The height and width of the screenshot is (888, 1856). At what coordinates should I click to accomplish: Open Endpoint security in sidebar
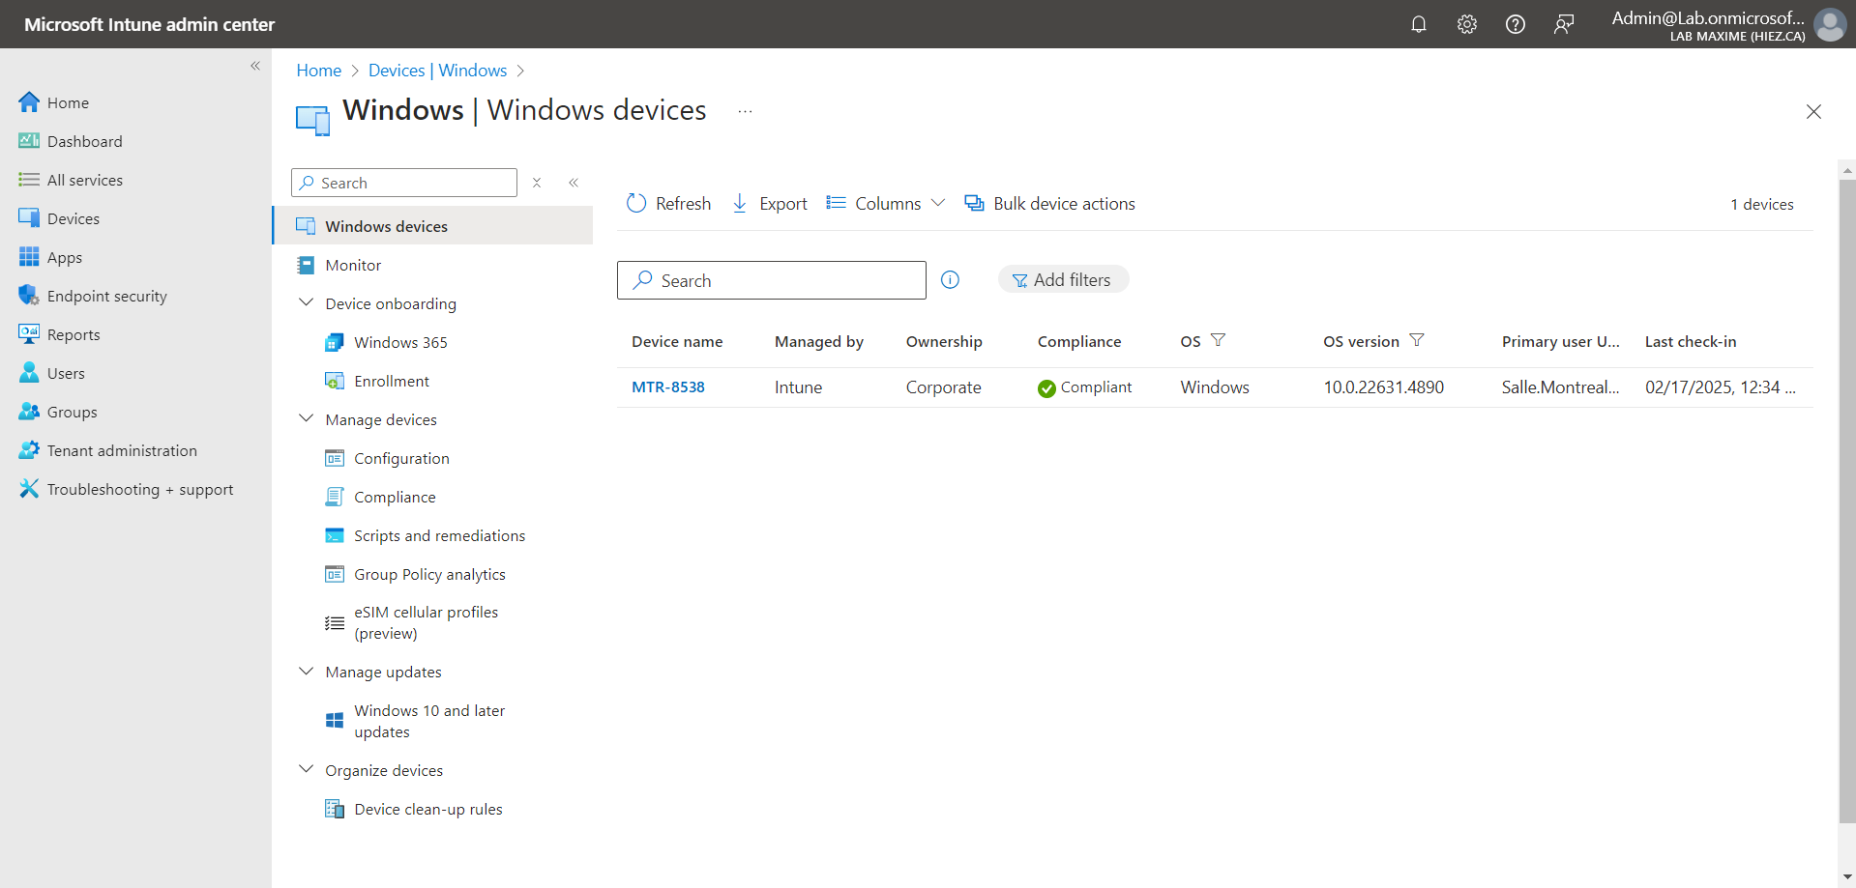106,296
